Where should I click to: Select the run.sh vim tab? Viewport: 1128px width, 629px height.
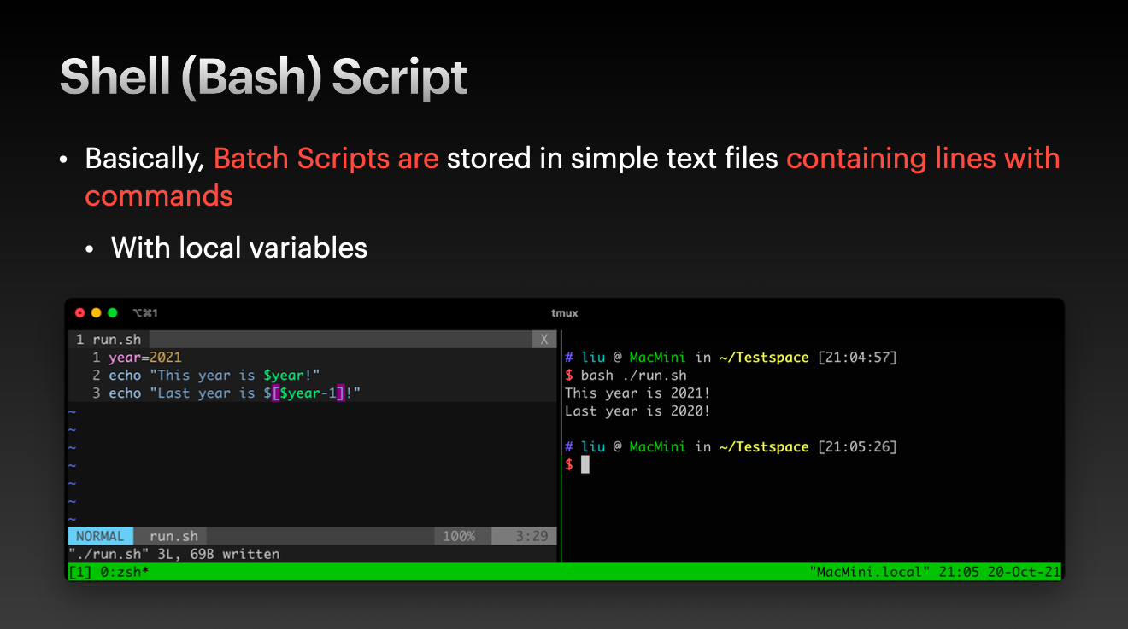pos(109,340)
